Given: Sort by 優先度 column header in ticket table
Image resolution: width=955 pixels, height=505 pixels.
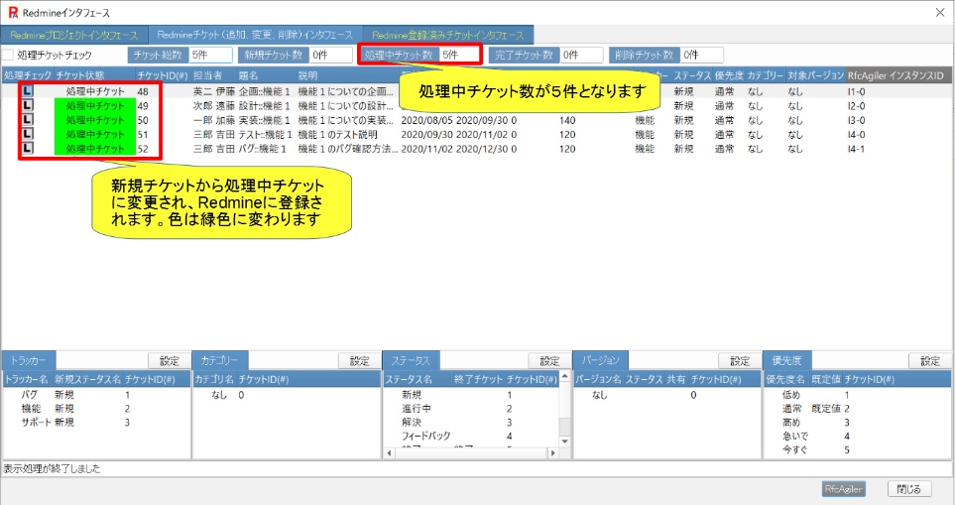Looking at the screenshot, I should click(729, 75).
